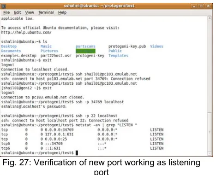This screenshot has width=216, height=175.
Task: Click the Videos directory name
Action: click(156, 46)
